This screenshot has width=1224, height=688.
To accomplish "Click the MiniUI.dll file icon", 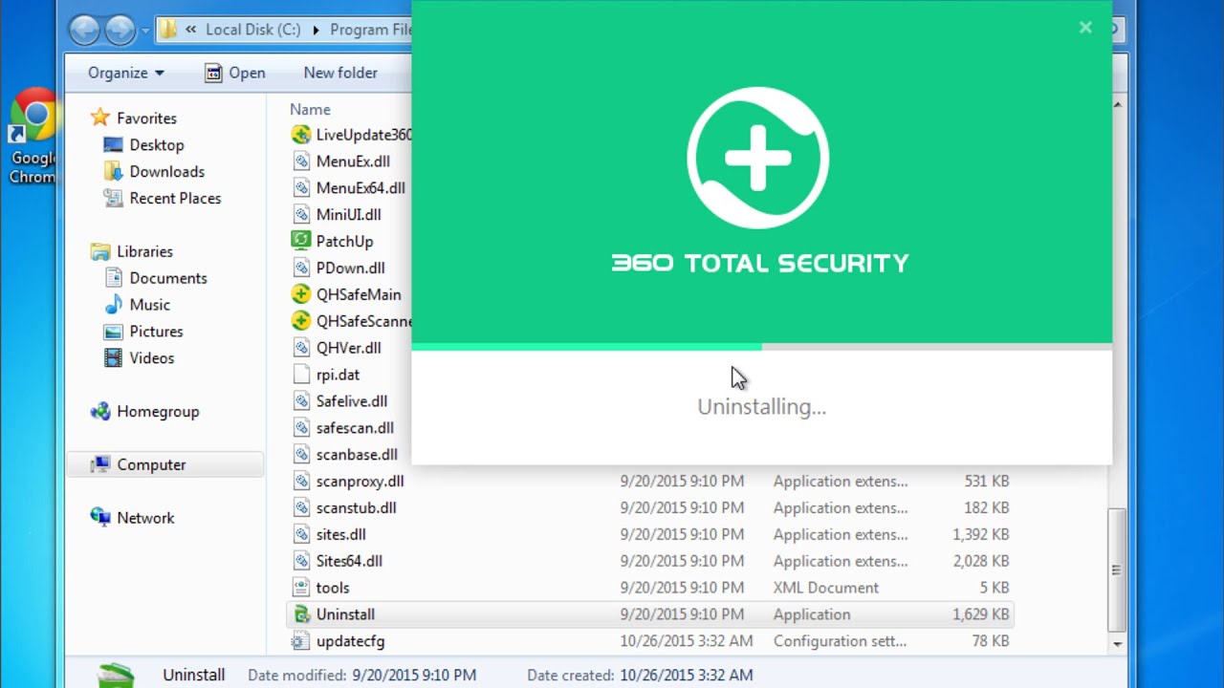I will coord(301,215).
